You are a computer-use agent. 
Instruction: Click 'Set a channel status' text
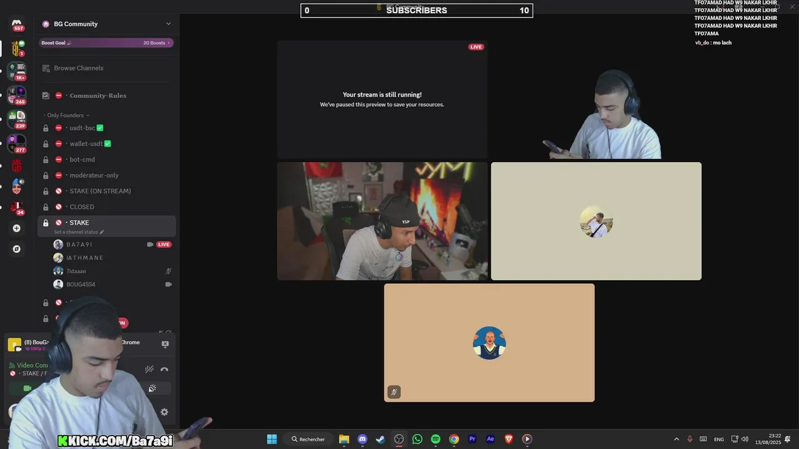coord(76,232)
